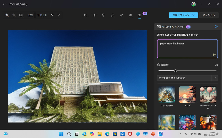Click the IME input mode A indicator
222x138 pixels.
(186, 134)
